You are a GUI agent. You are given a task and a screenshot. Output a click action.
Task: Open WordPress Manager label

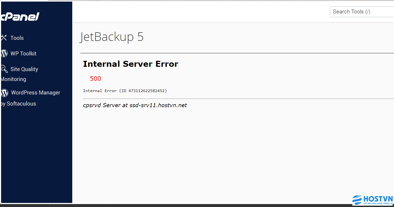35,93
